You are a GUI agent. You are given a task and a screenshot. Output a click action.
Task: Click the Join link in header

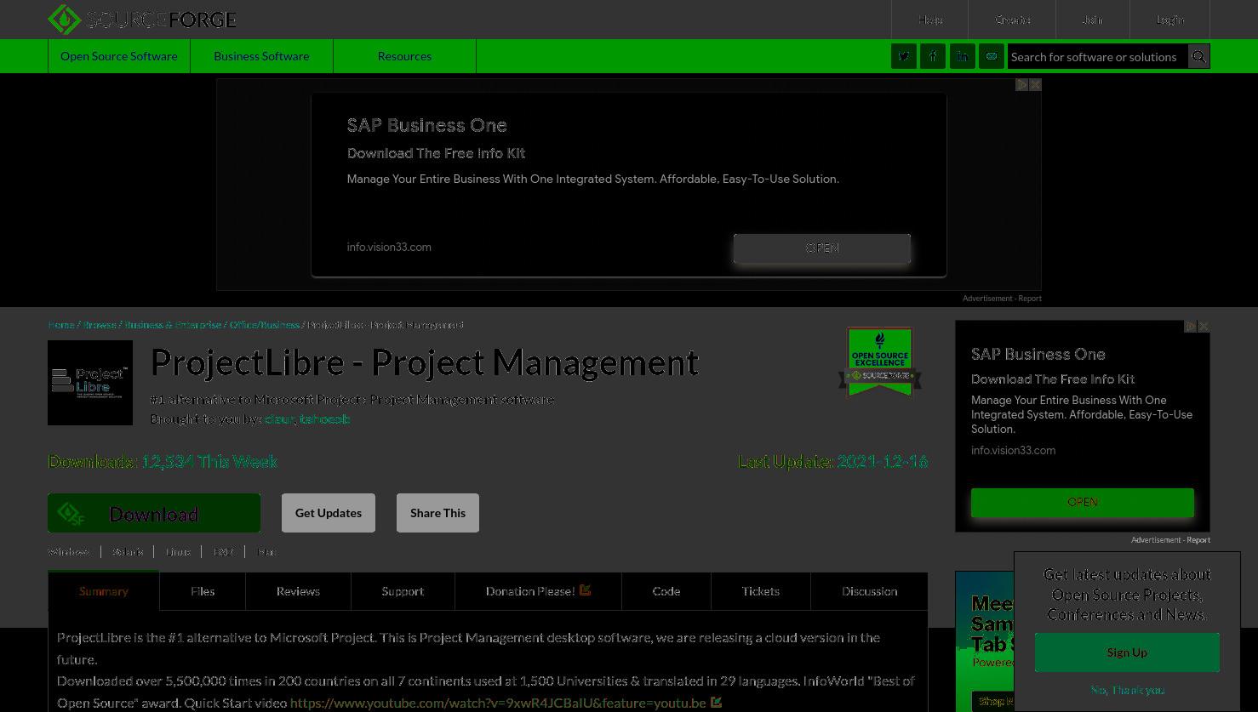[1092, 20]
